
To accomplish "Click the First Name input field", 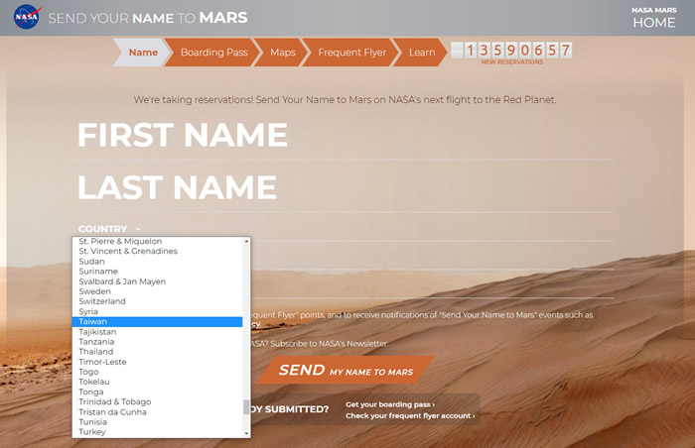I will tap(346, 135).
